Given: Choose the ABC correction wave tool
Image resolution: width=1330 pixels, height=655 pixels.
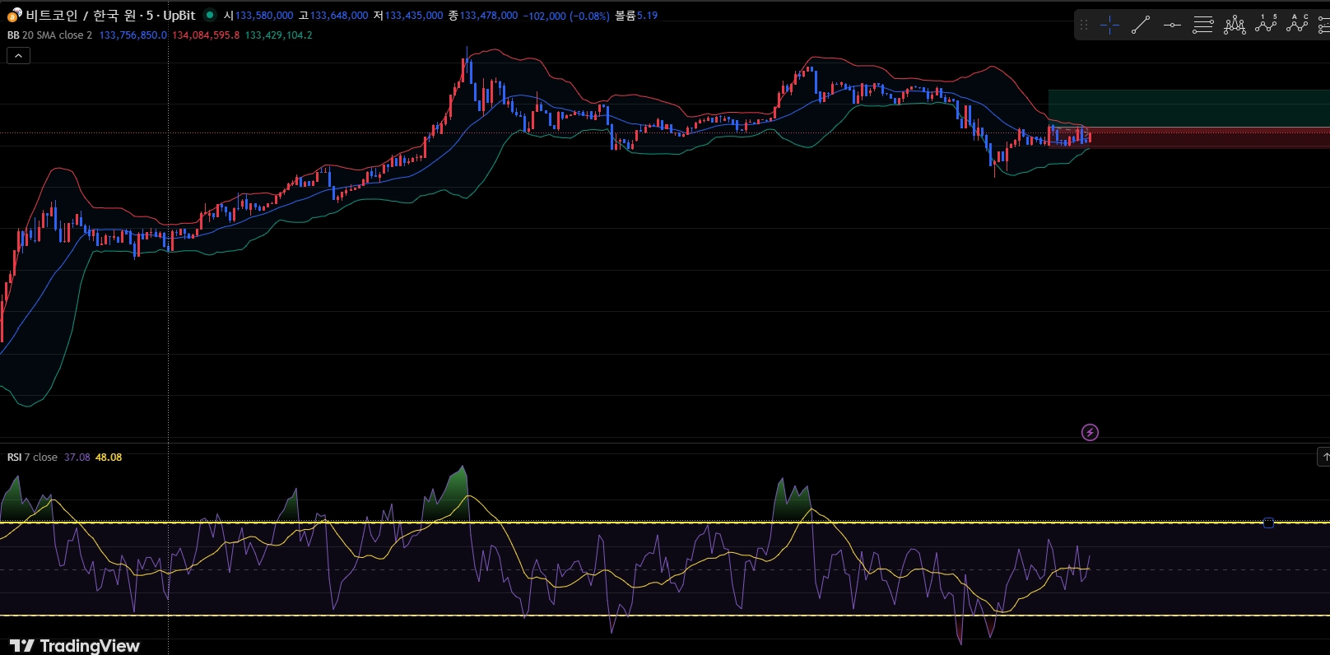Looking at the screenshot, I should tap(1297, 25).
